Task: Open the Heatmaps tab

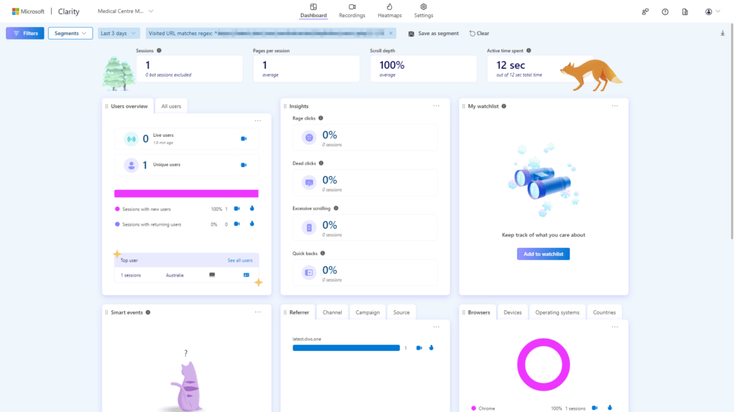Action: click(x=389, y=11)
